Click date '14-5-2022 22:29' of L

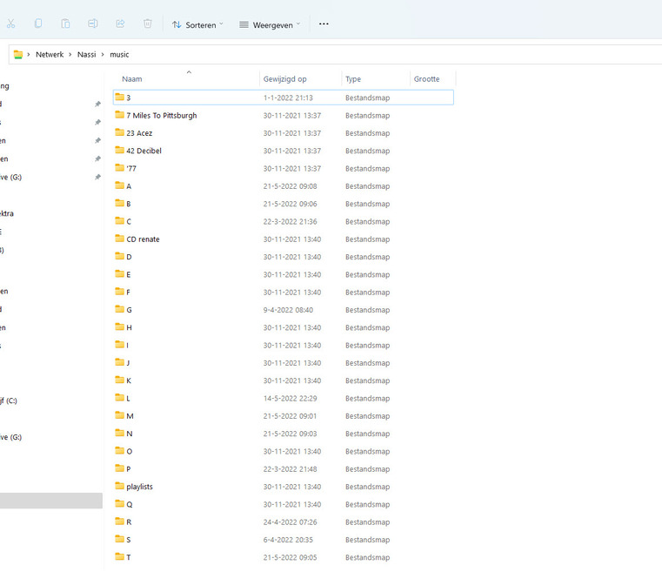pyautogui.click(x=290, y=399)
